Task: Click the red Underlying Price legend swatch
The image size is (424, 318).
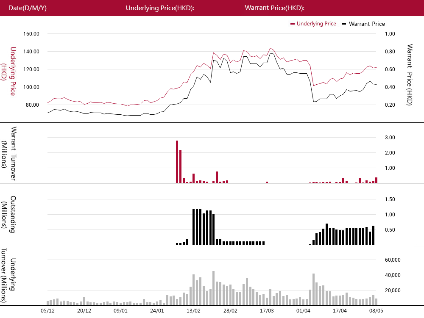Action: pos(292,24)
